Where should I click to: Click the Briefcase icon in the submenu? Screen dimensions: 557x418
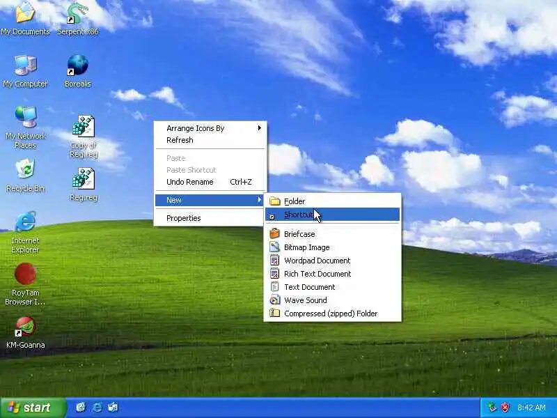point(274,234)
